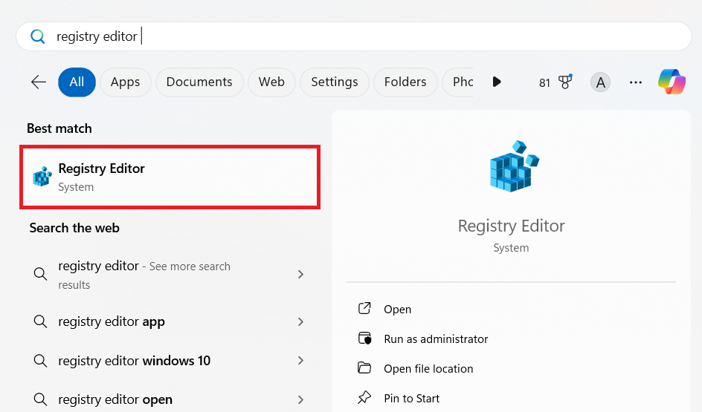Open the Registry Editor best match result
This screenshot has height=412, width=702.
pos(170,177)
